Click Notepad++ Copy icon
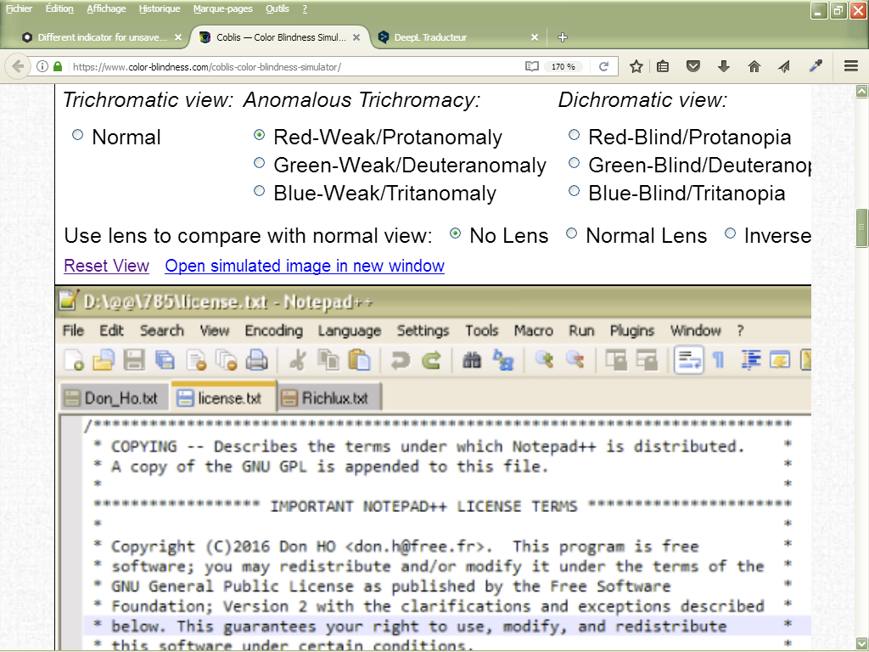The image size is (869, 652). click(328, 360)
